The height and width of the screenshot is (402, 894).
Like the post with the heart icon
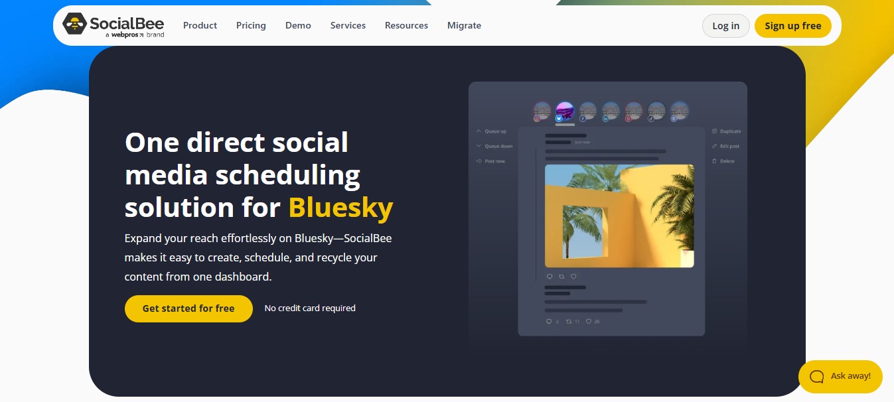pos(573,277)
